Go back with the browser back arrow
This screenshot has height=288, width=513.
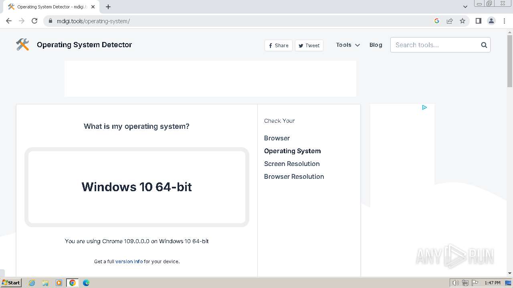coord(9,21)
